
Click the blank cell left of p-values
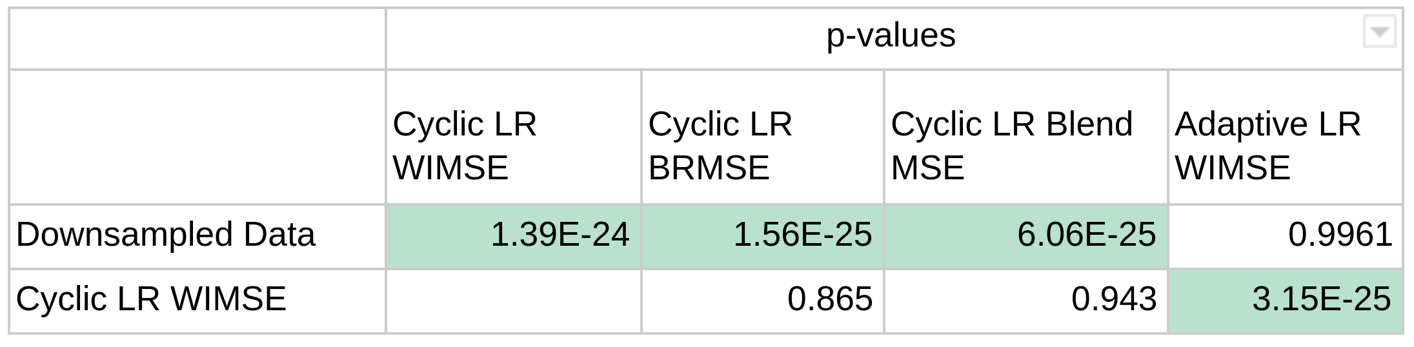(x=197, y=39)
